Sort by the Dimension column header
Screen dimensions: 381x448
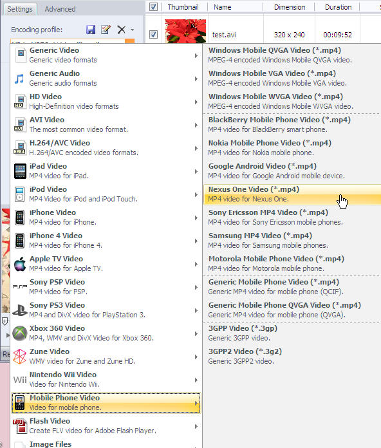pos(290,7)
